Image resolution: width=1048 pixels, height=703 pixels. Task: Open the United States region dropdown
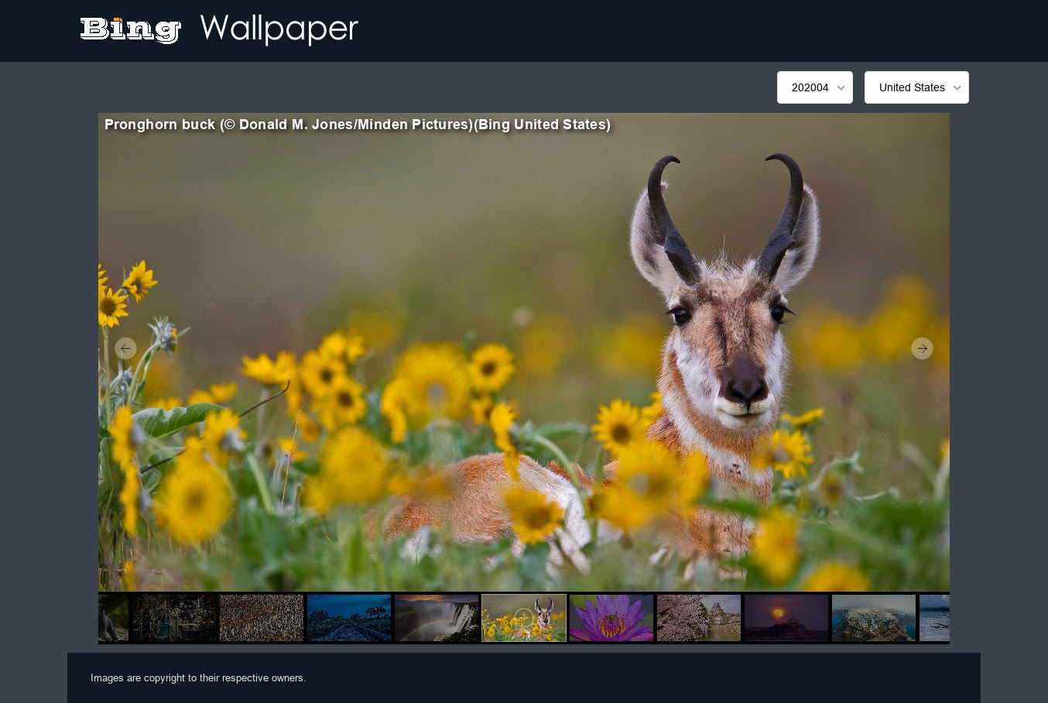[x=916, y=87]
